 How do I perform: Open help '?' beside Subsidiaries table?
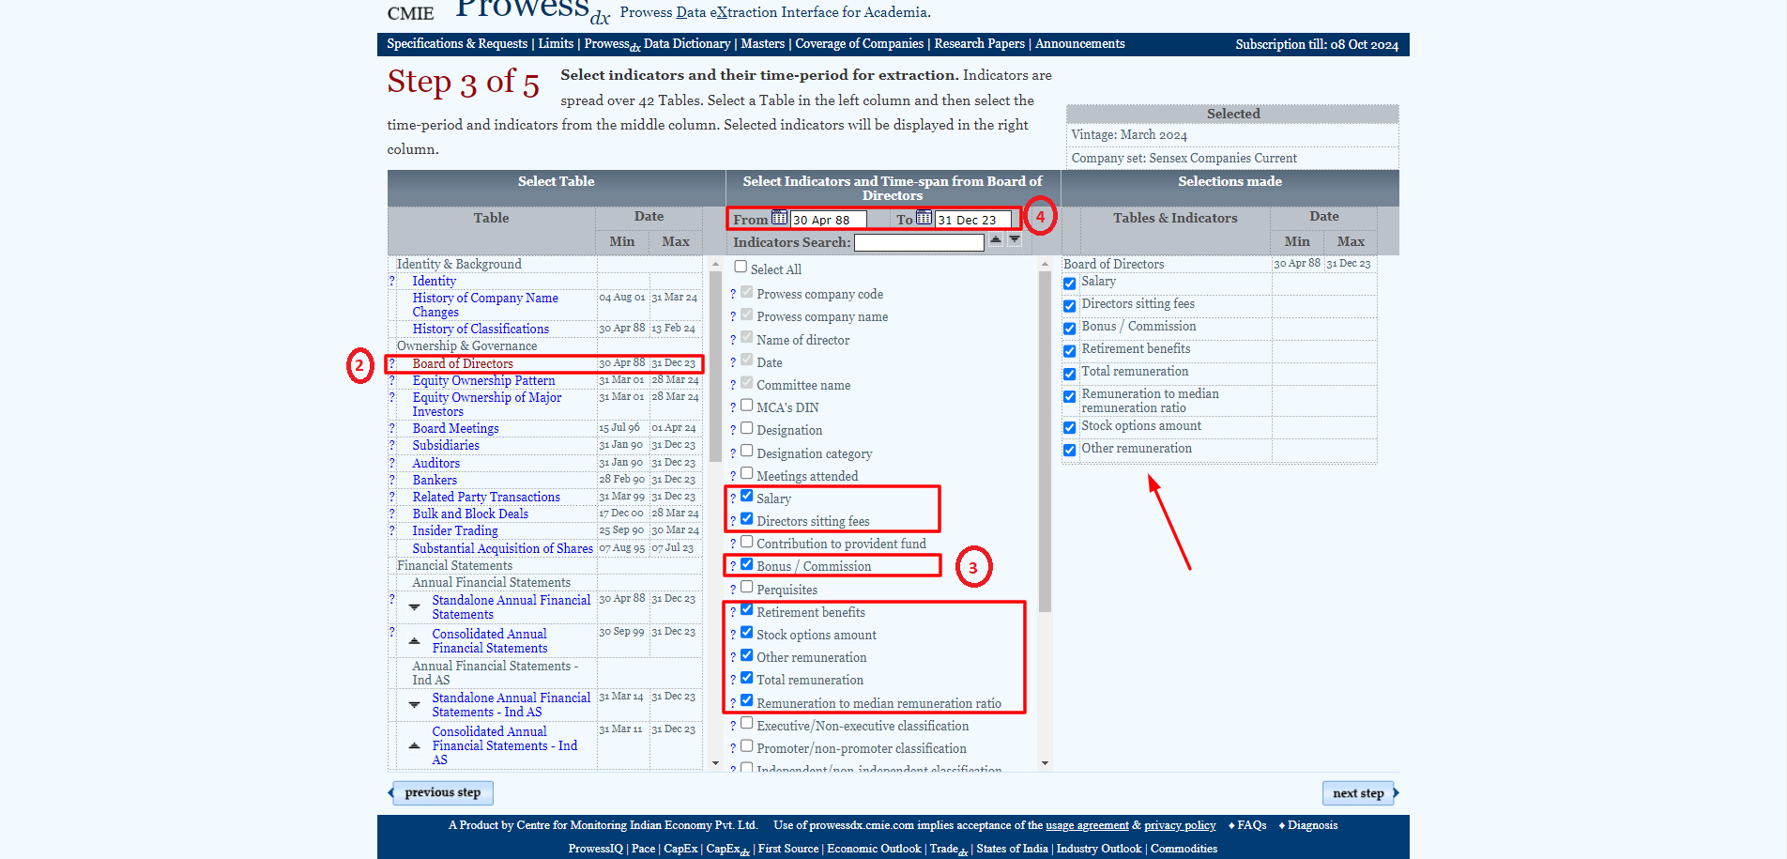[392, 445]
